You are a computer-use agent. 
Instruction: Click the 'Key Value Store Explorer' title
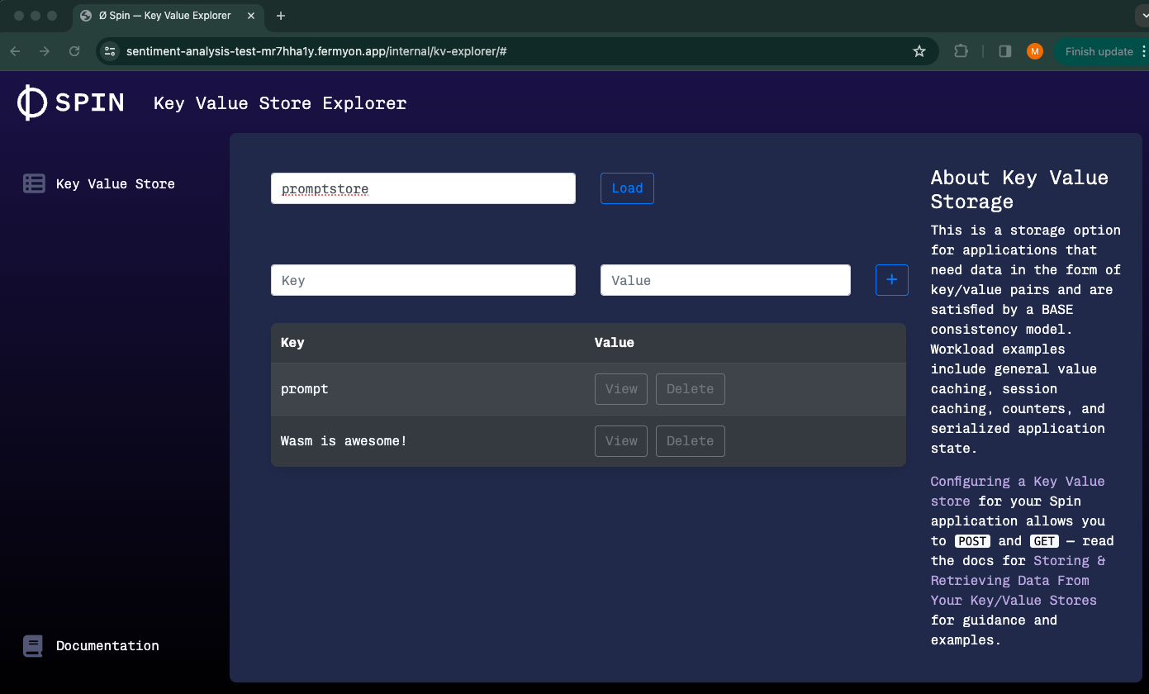coord(280,103)
